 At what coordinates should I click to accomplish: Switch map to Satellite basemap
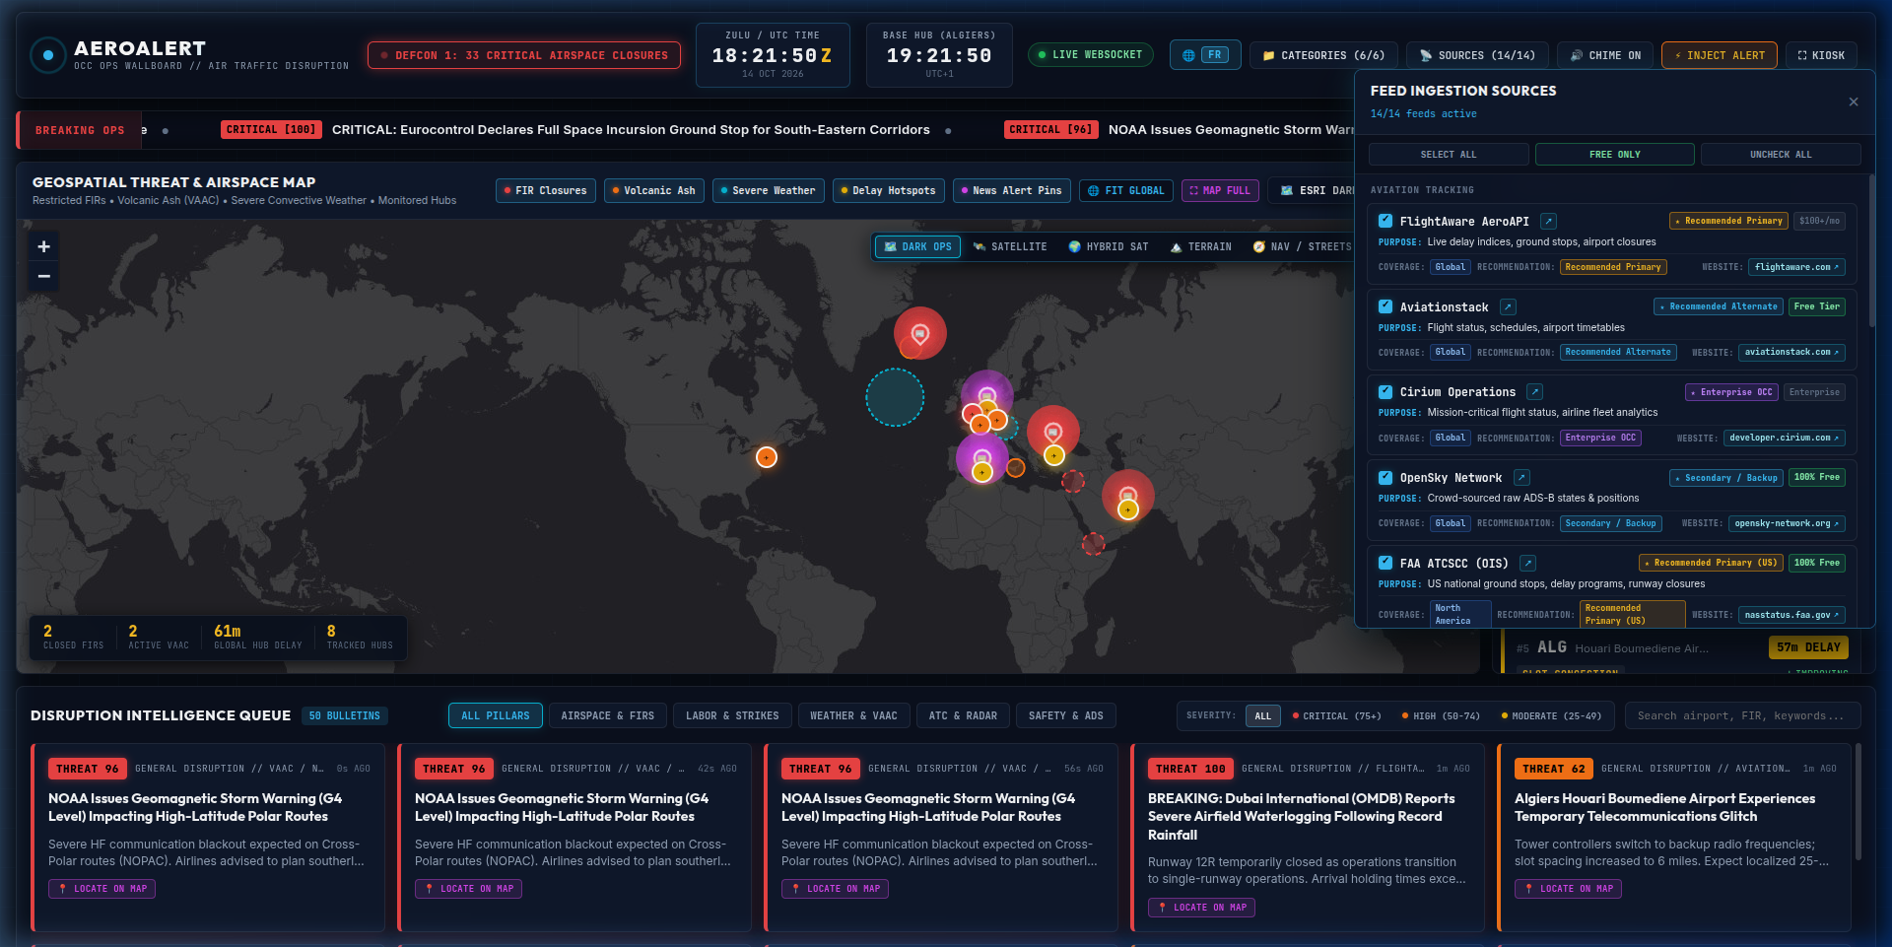(1010, 247)
